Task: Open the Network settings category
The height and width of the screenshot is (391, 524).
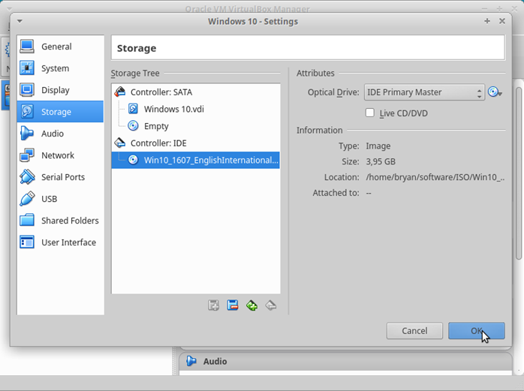Action: 60,155
